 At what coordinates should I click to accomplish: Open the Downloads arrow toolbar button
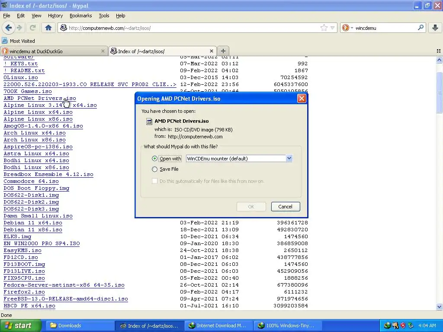435,28
